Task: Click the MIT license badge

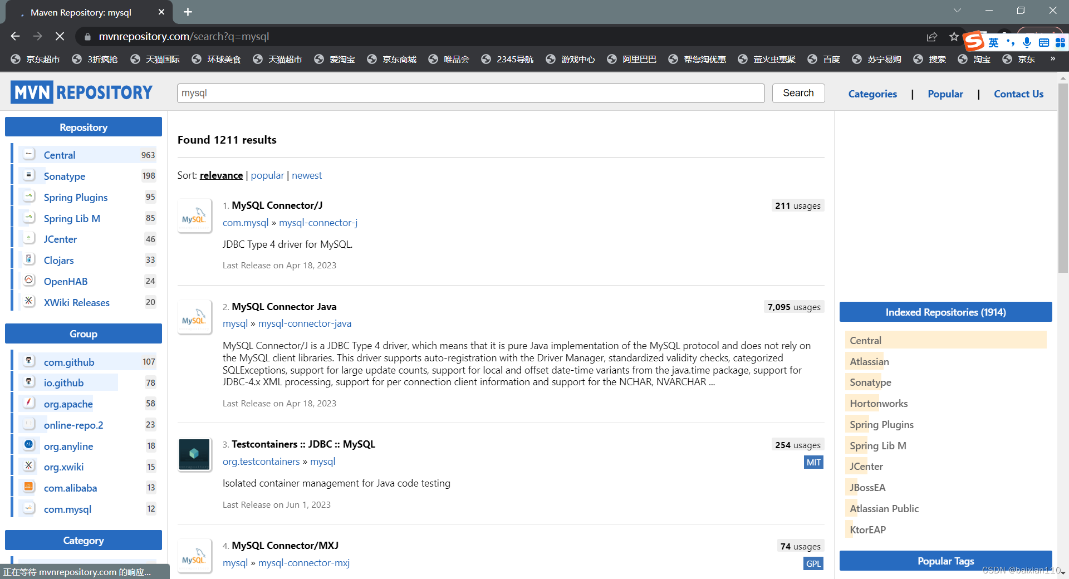Action: [x=813, y=462]
